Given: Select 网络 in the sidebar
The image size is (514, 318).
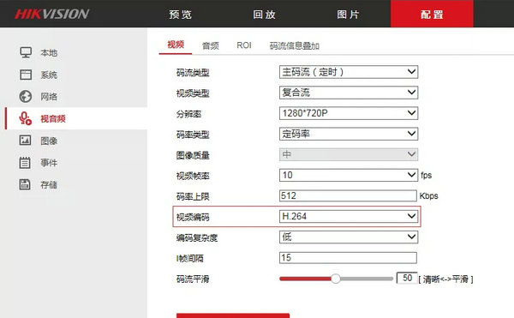Looking at the screenshot, I should click(49, 97).
